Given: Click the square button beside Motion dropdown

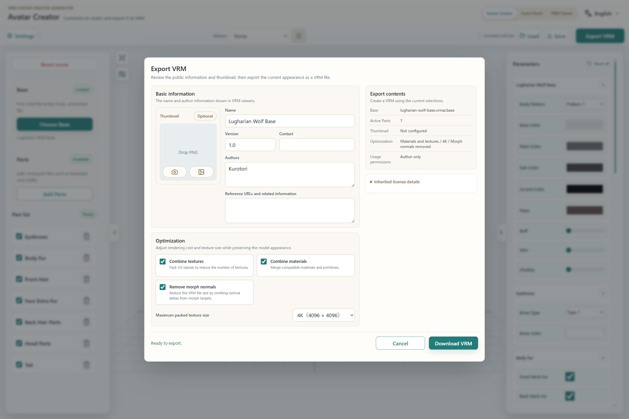Looking at the screenshot, I should tap(299, 36).
